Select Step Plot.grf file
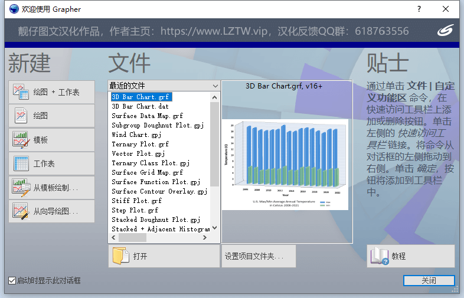The height and width of the screenshot is (298, 464). click(135, 210)
